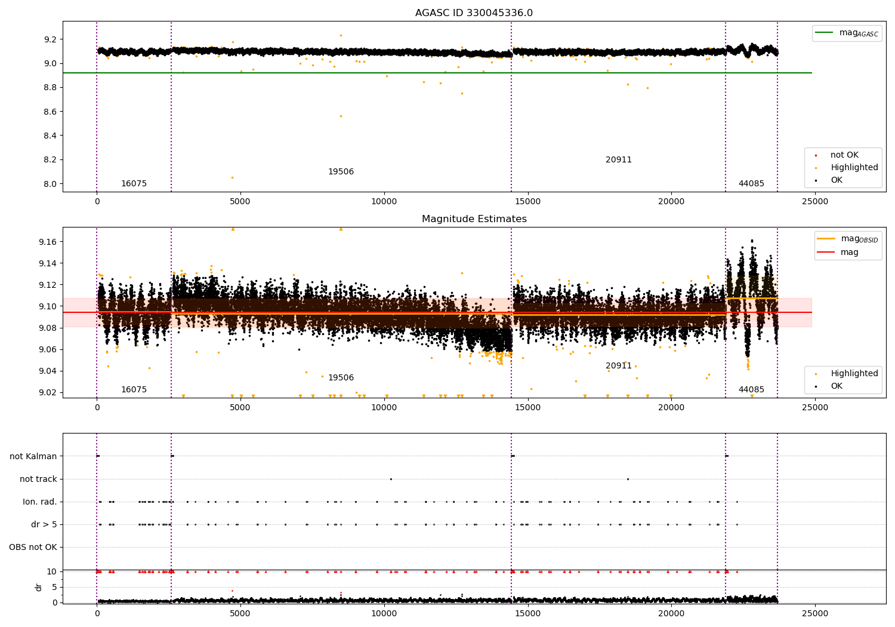Click y-axis tick 9.08
895x627 pixels.
pyautogui.click(x=48, y=328)
